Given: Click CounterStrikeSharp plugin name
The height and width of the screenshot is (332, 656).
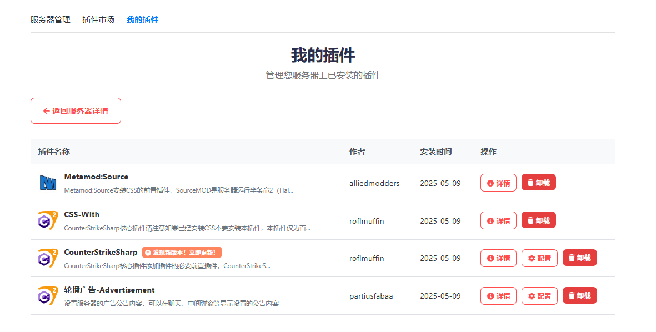Looking at the screenshot, I should point(101,252).
